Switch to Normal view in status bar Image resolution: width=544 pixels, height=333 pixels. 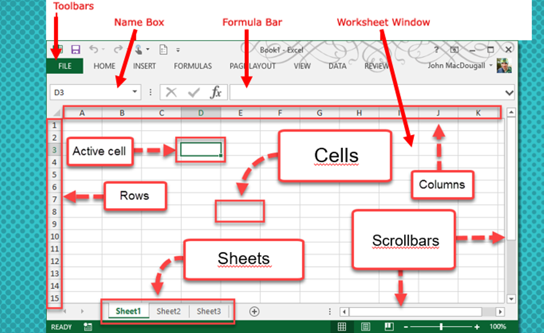[342, 326]
